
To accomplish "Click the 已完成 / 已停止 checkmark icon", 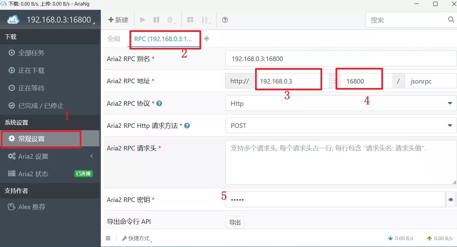I will click(12, 105).
